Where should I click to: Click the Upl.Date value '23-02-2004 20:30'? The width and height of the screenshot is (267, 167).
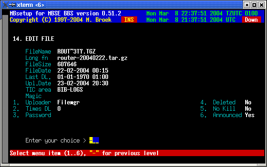pos(83,83)
